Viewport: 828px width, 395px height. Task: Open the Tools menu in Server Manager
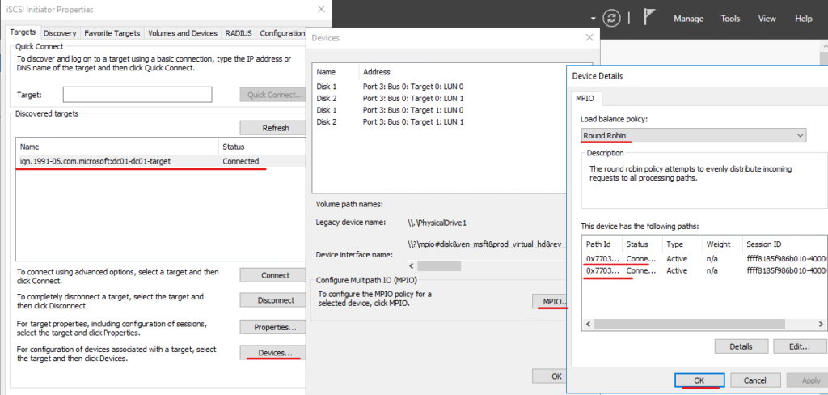click(x=730, y=19)
